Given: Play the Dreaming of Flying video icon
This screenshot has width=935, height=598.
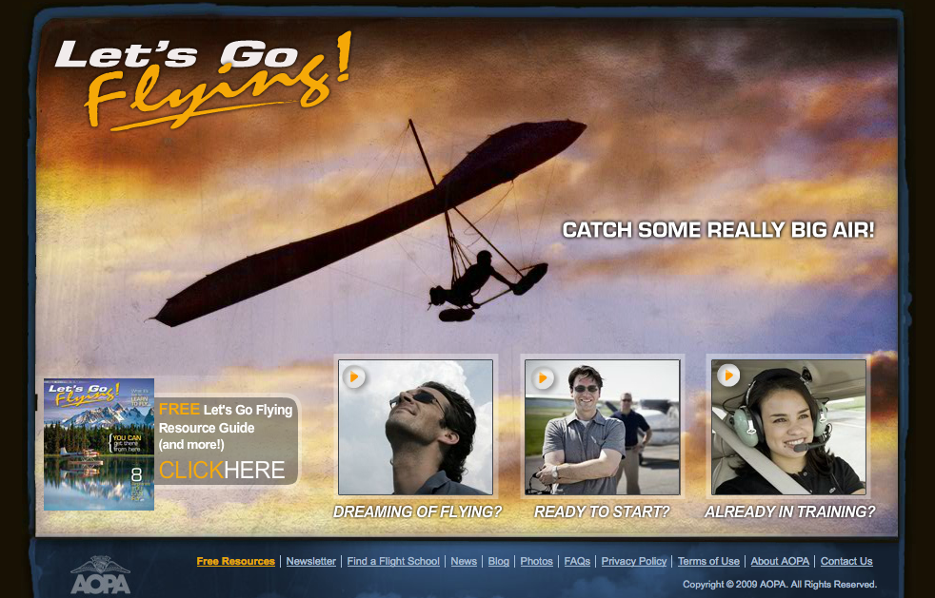Looking at the screenshot, I should click(354, 377).
